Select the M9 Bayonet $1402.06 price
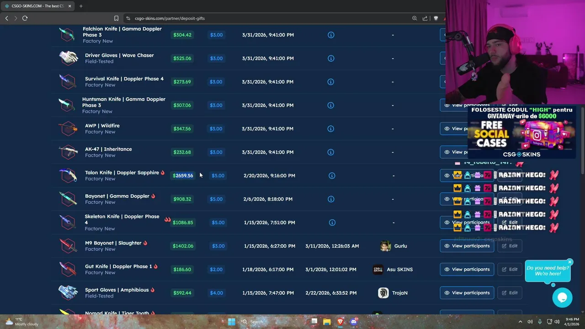This screenshot has height=329, width=585. tap(183, 246)
